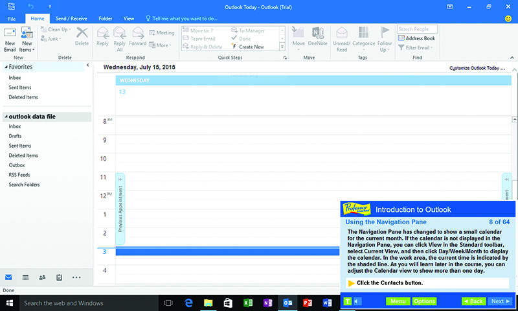Click the Reply All icon
Image resolution: width=518 pixels, height=311 pixels.
(x=119, y=33)
